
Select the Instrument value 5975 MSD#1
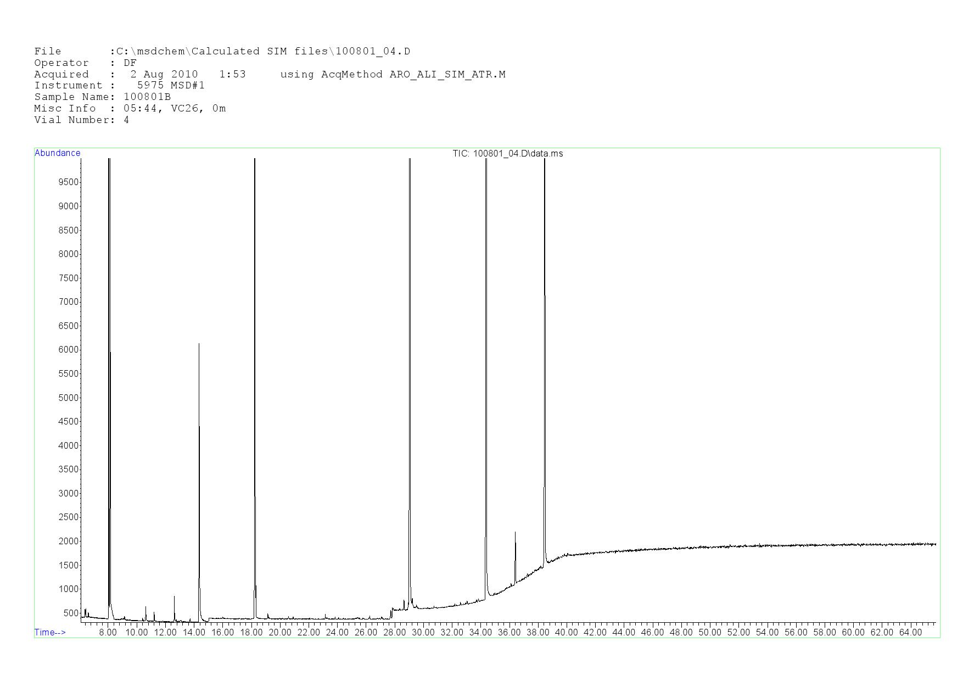point(171,86)
